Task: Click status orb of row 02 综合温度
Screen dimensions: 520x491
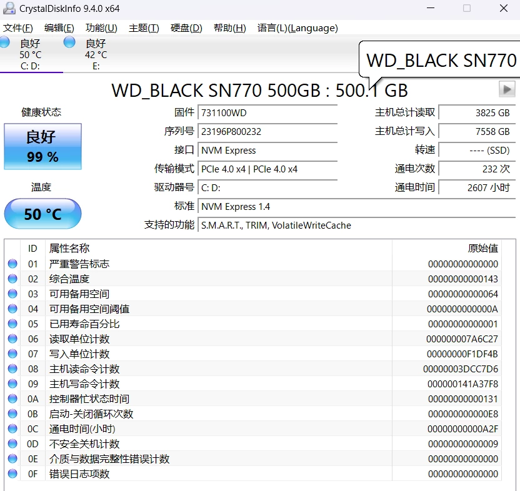Action: pyautogui.click(x=12, y=279)
